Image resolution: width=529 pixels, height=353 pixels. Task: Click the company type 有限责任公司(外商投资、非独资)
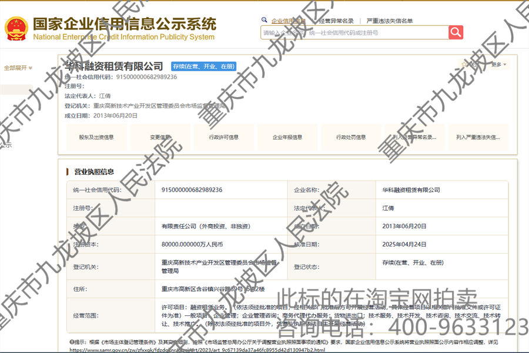(206, 227)
